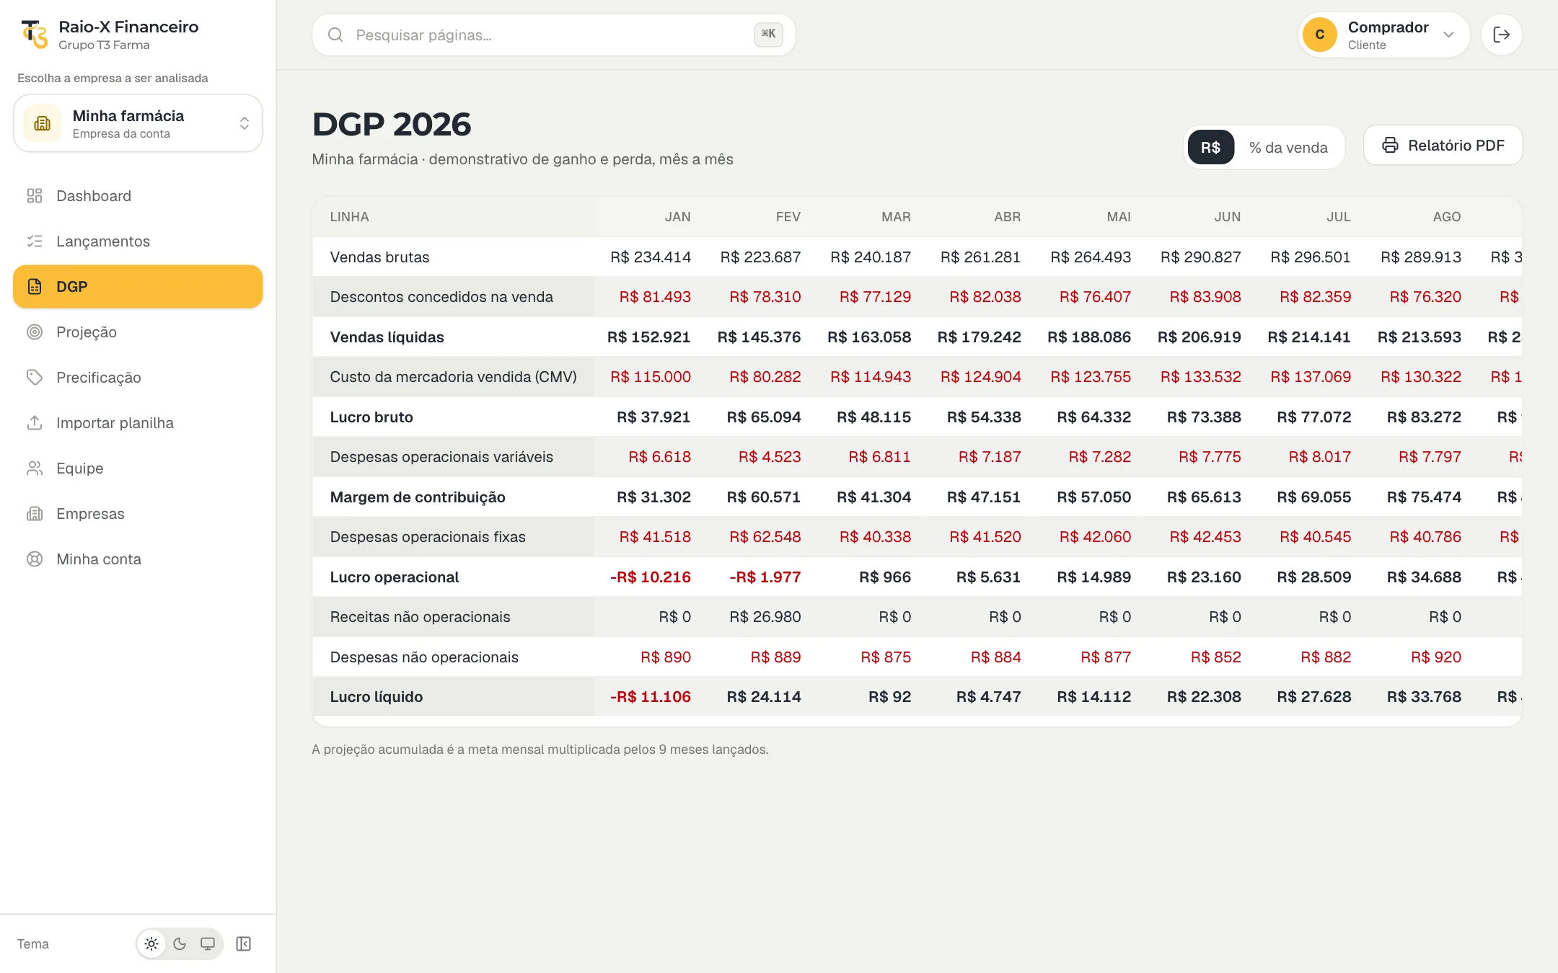Click the ⌘K shortcut badge

pyautogui.click(x=768, y=34)
